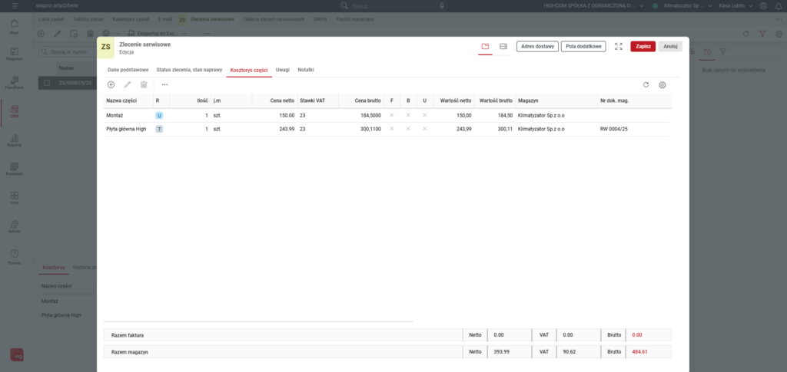
Task: Click the Adres dostawy button
Action: [x=537, y=46]
